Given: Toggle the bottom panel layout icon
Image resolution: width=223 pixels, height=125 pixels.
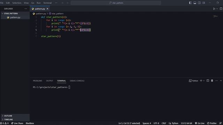Looking at the screenshot, I should coord(195,3).
